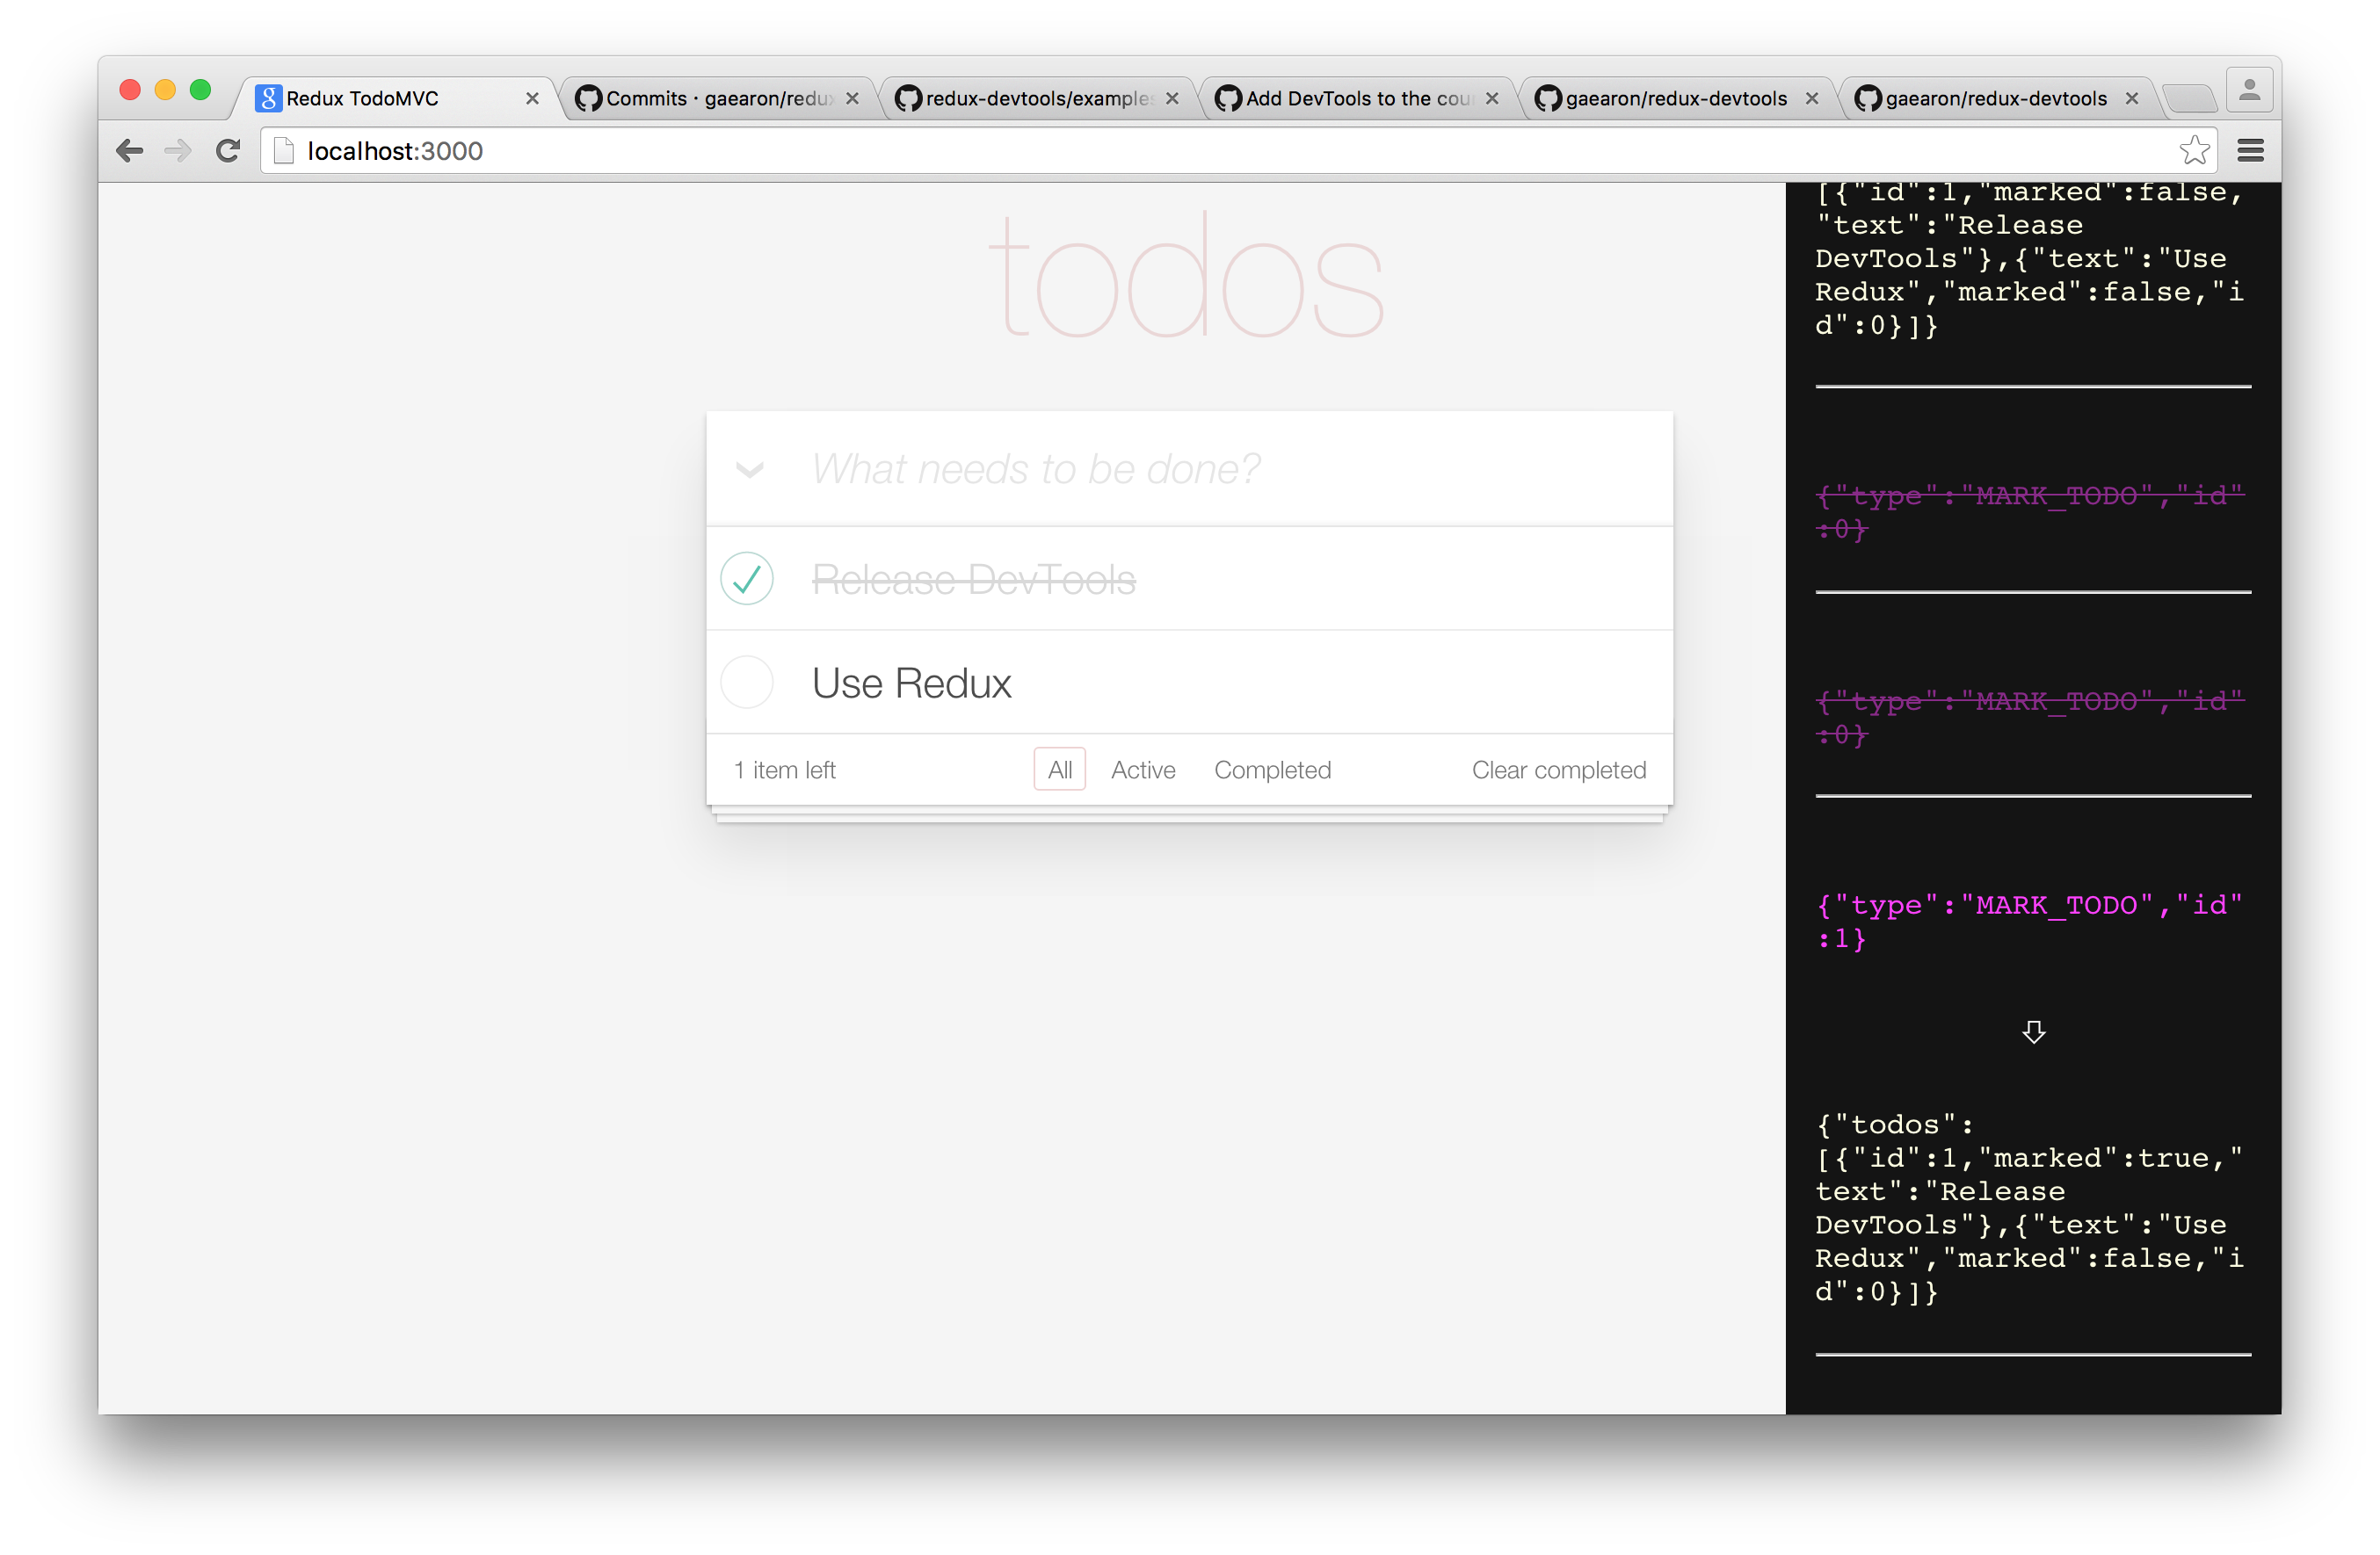The height and width of the screenshot is (1555, 2380).
Task: Close the Redux TodoMVC tab
Action: click(x=532, y=99)
